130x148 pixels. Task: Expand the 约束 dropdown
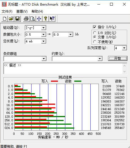click(x=100, y=59)
